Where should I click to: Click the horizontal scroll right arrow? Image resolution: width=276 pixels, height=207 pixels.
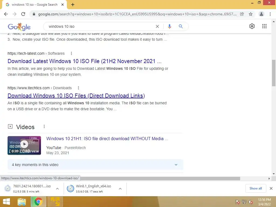(269, 178)
